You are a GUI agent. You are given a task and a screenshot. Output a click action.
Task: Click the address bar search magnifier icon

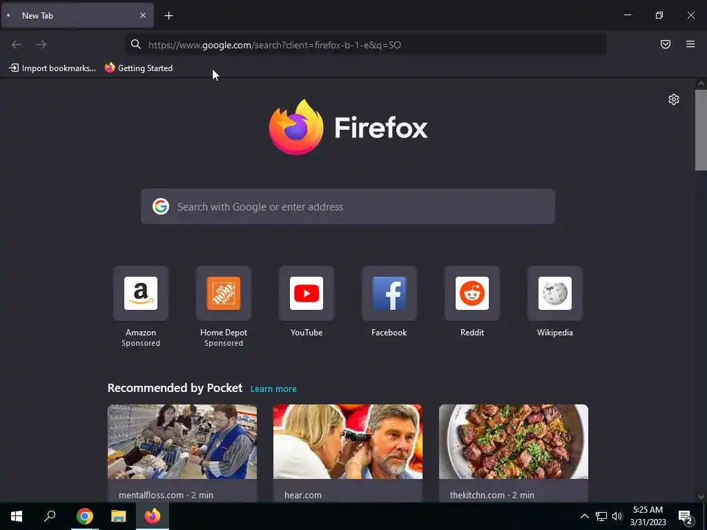pyautogui.click(x=136, y=44)
